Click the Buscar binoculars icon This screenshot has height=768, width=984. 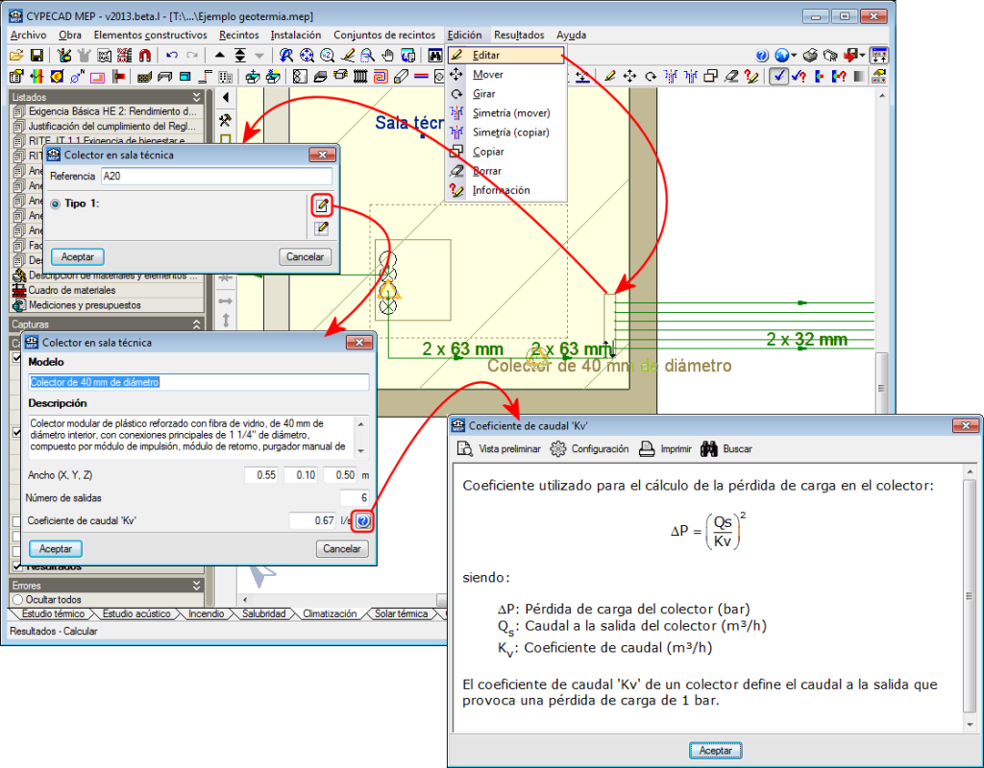click(709, 448)
